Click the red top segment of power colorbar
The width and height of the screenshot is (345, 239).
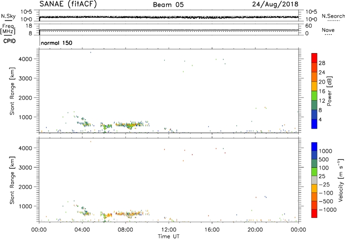(314, 58)
